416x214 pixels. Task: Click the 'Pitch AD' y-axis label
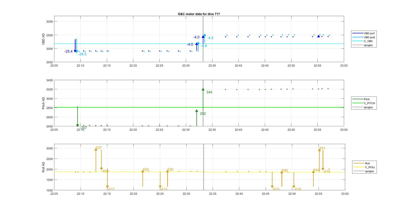(x=43, y=103)
